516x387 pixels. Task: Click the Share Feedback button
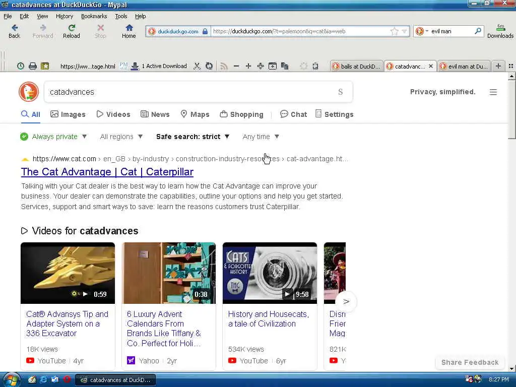(470, 362)
